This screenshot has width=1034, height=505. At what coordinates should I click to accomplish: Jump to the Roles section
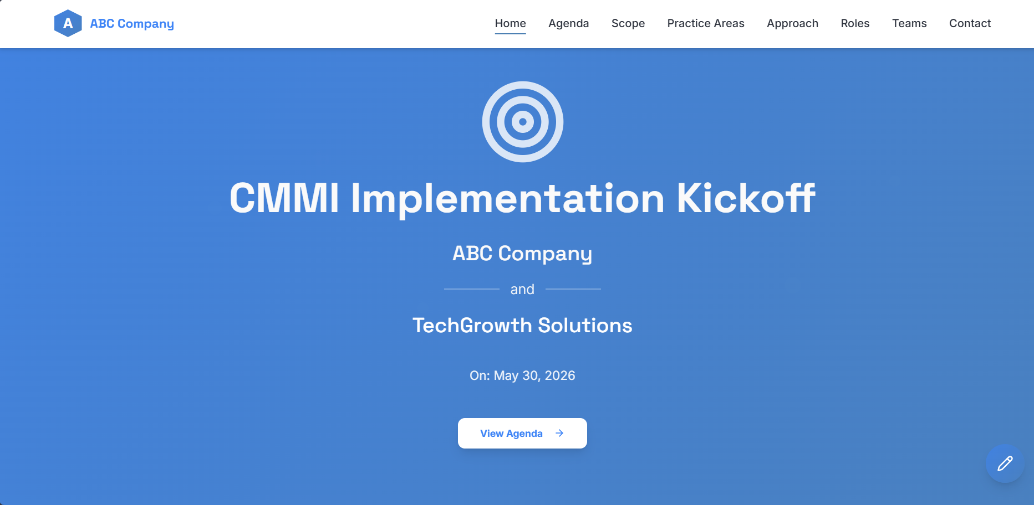click(855, 23)
